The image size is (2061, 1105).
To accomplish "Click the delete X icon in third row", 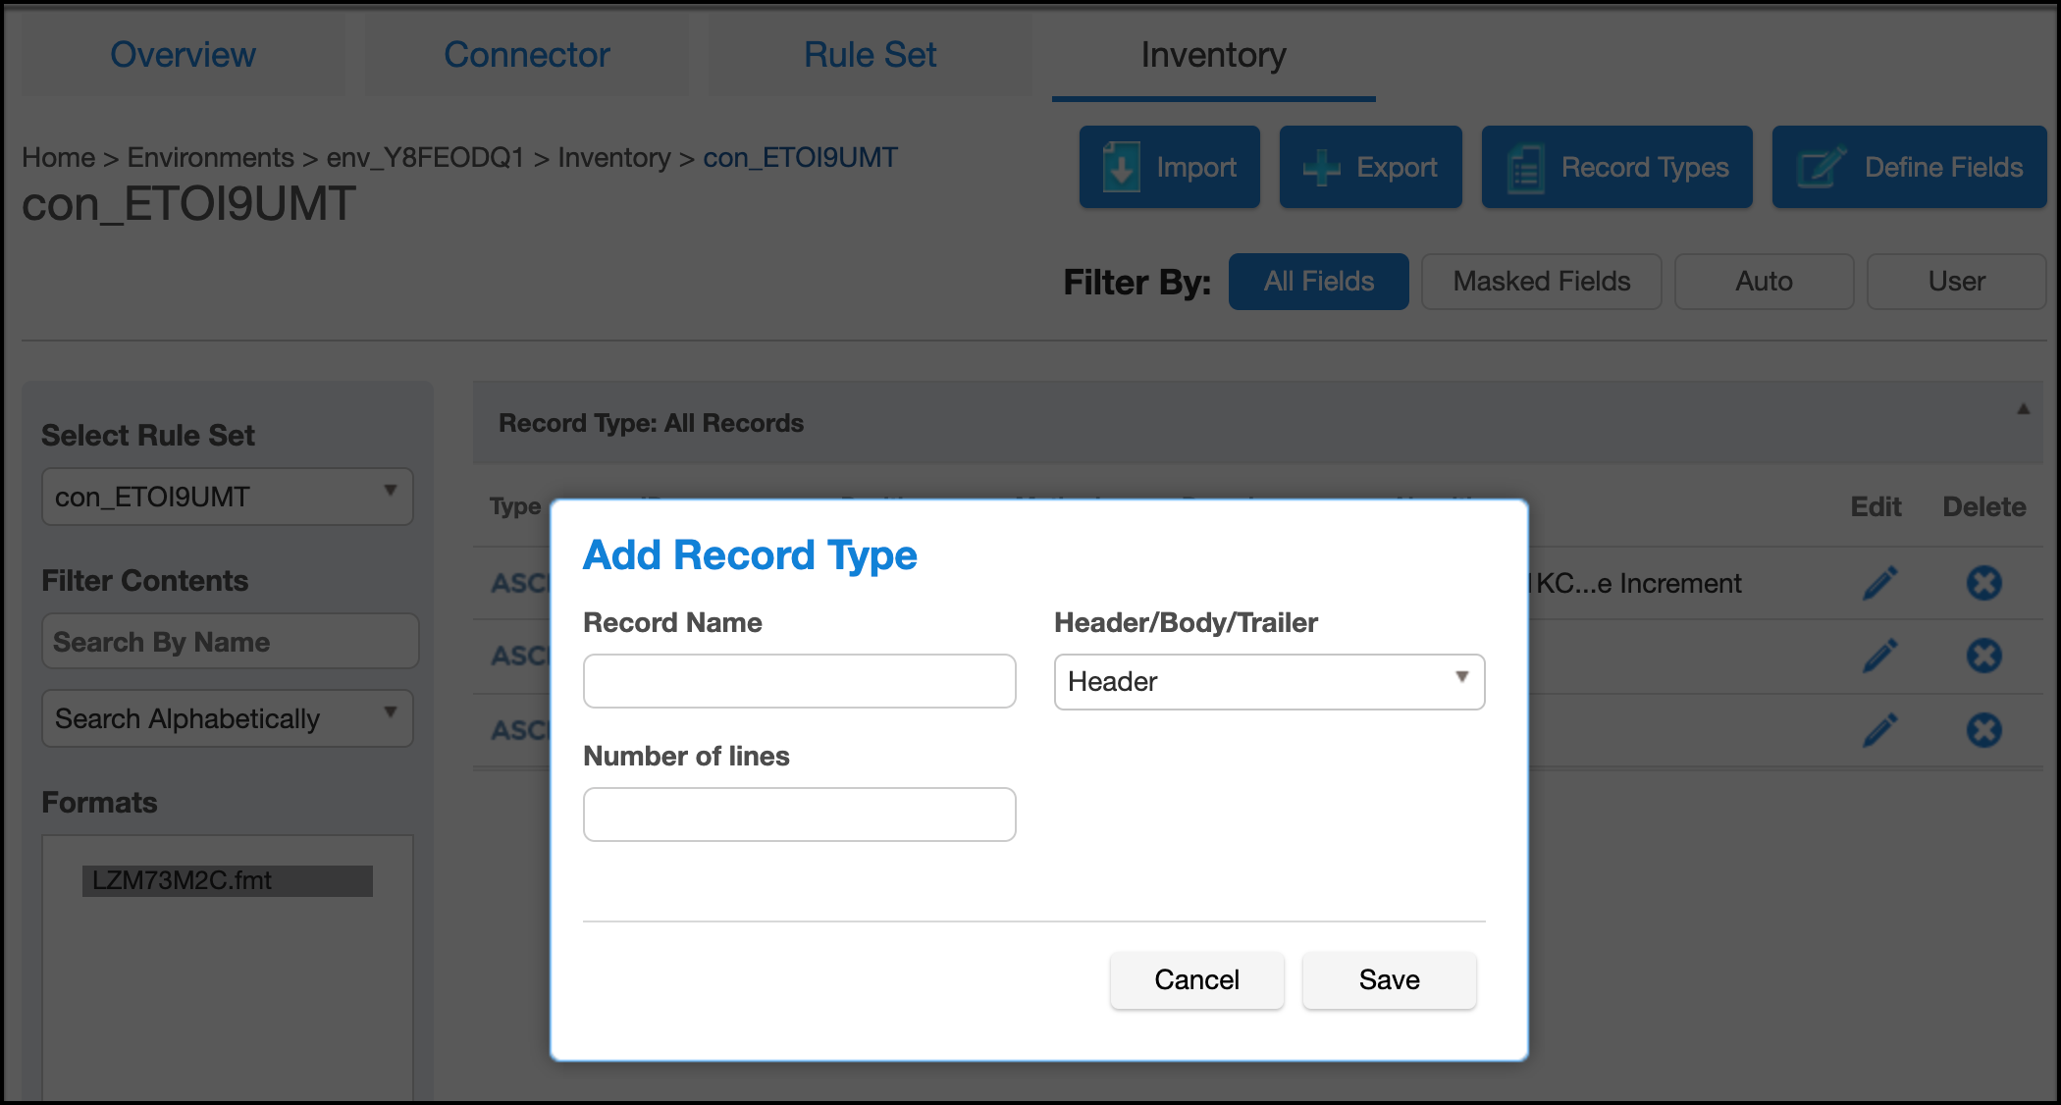I will coord(1983,730).
